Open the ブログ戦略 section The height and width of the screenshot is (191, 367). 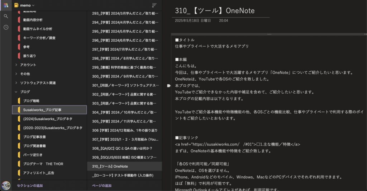point(49,101)
